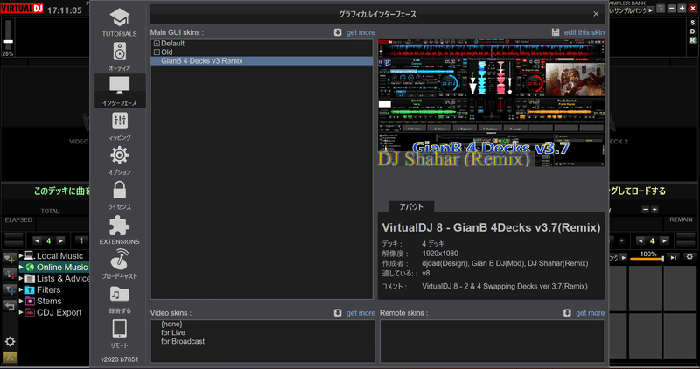This screenshot has width=700, height=369.
Task: Open the 録音する recording section
Action: click(119, 299)
